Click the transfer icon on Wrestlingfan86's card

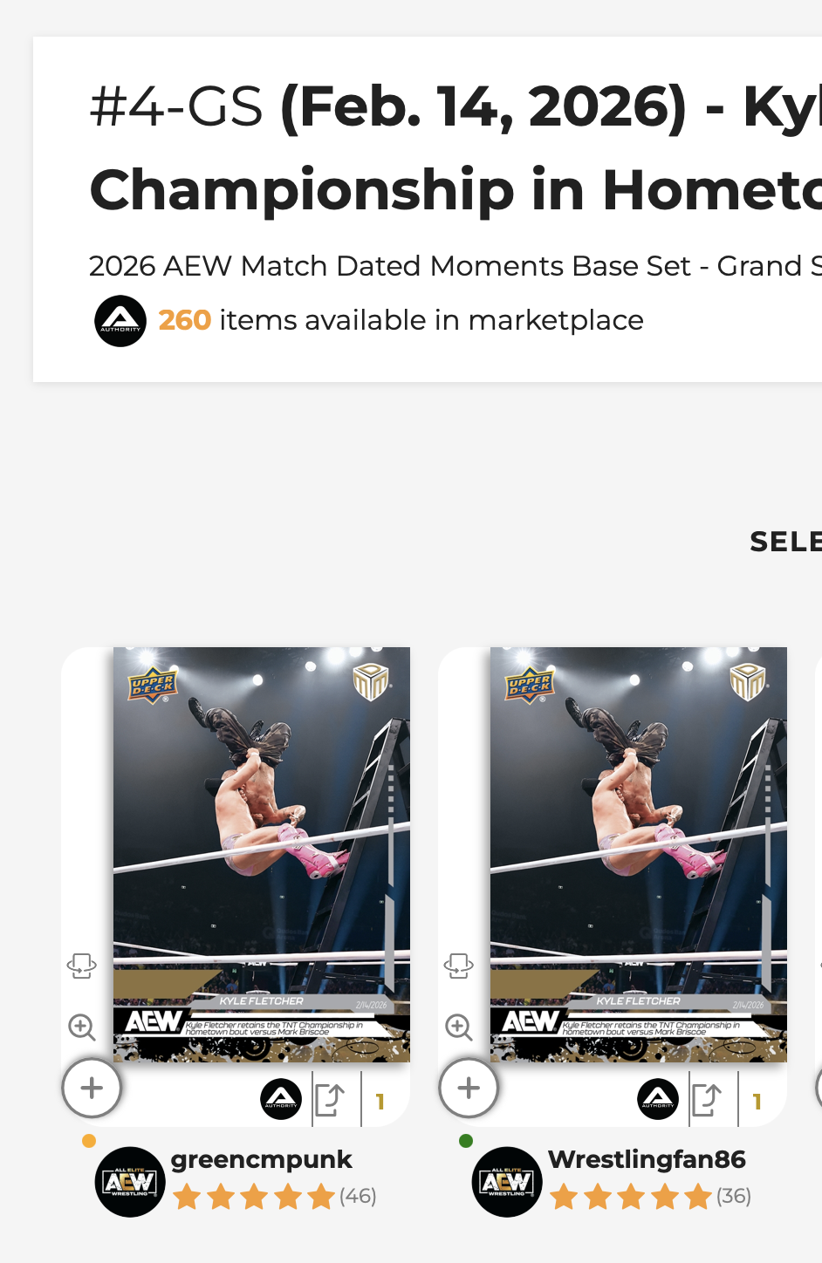(x=707, y=1100)
